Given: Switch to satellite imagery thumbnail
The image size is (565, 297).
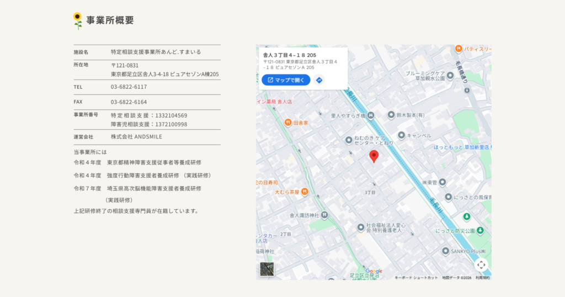Looking at the screenshot, I should pos(267,269).
